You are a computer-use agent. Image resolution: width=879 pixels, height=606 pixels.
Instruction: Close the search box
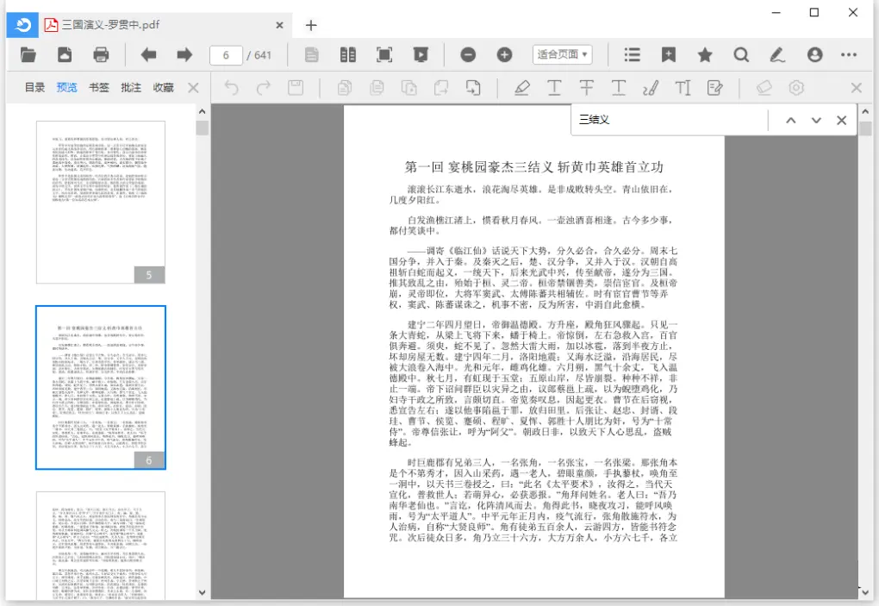click(841, 120)
